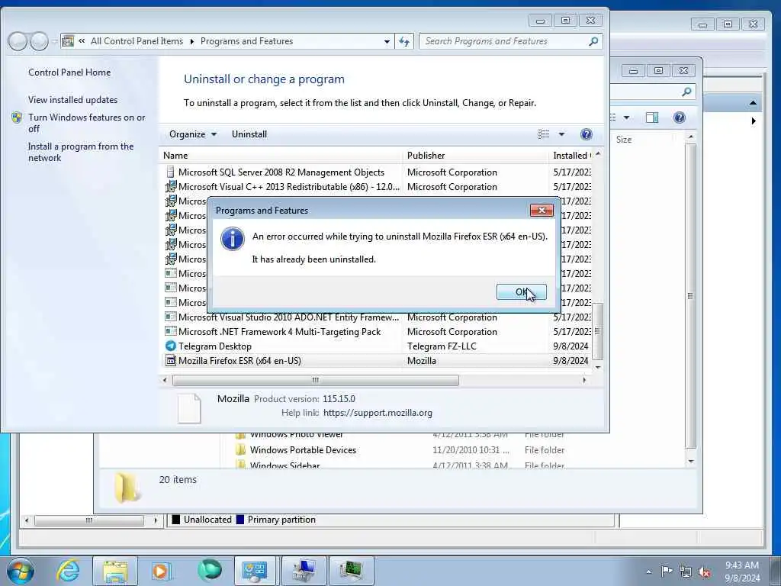The image size is (781, 586).
Task: Click the Forward navigation button
Action: (x=40, y=41)
